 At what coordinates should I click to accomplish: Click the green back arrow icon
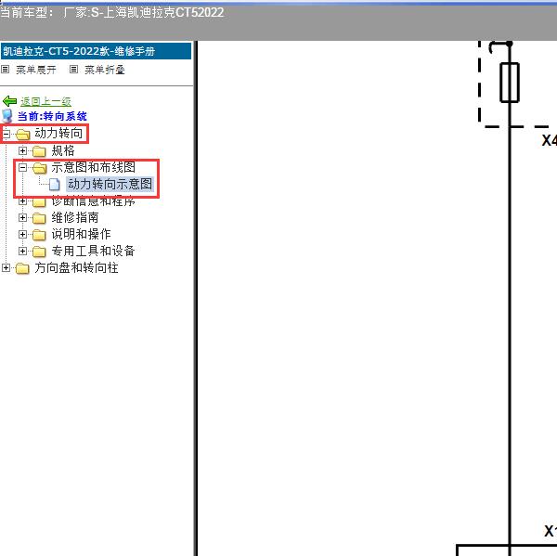(x=9, y=101)
